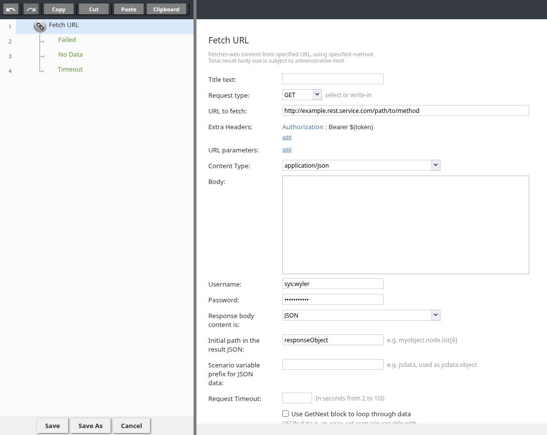Image resolution: width=547 pixels, height=435 pixels.
Task: Click the Authorization header link
Action: 303,127
